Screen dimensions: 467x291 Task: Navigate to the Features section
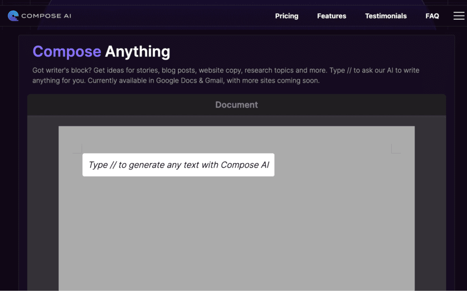coord(332,15)
